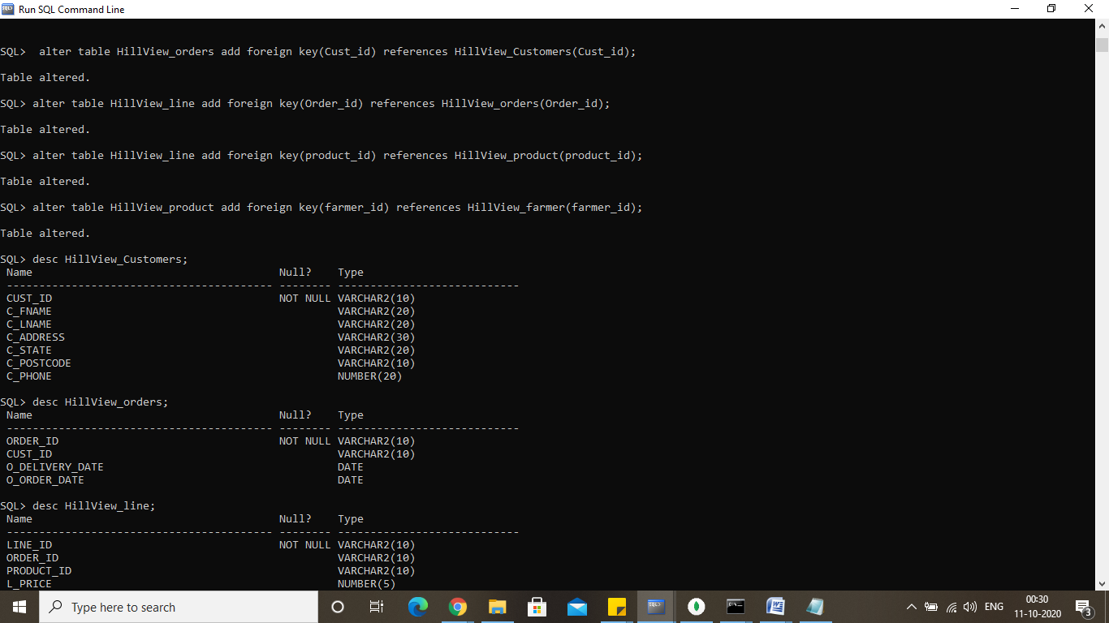The height and width of the screenshot is (623, 1109).
Task: Click the NOT NULL flag in LINE_ID row
Action: [x=305, y=545]
